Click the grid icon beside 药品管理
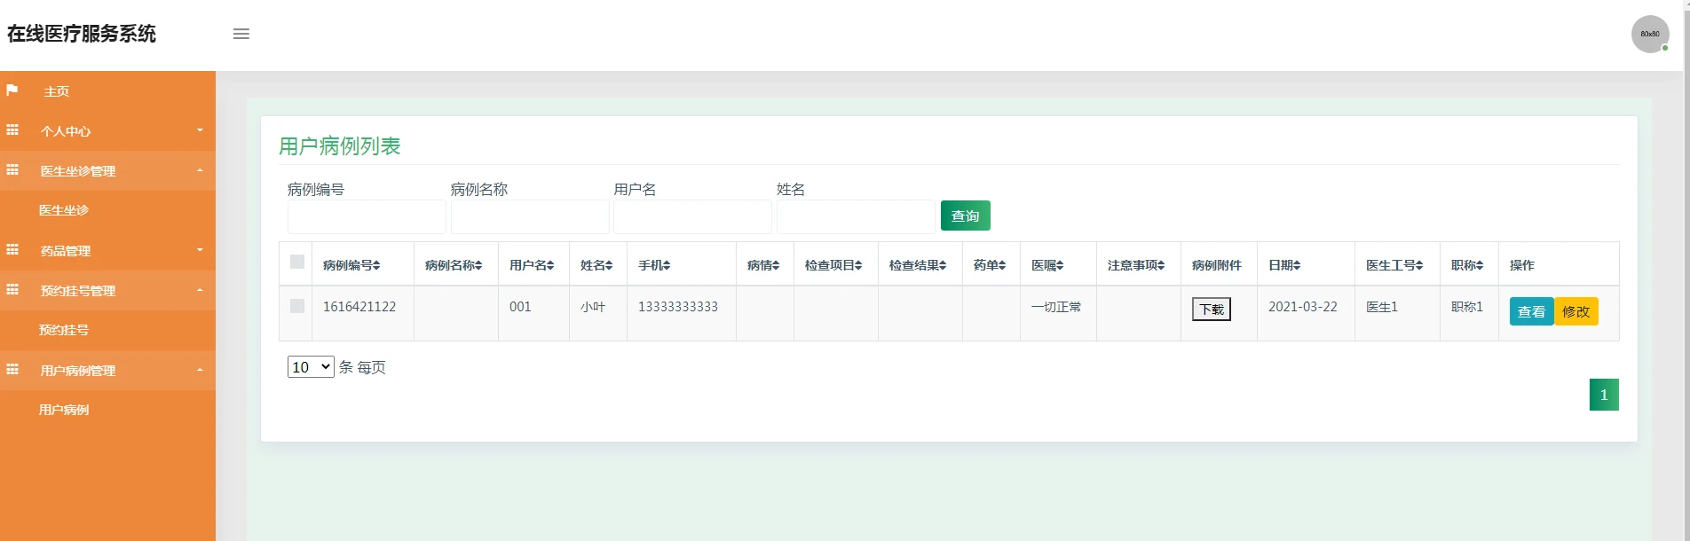This screenshot has width=1690, height=541. click(x=12, y=250)
